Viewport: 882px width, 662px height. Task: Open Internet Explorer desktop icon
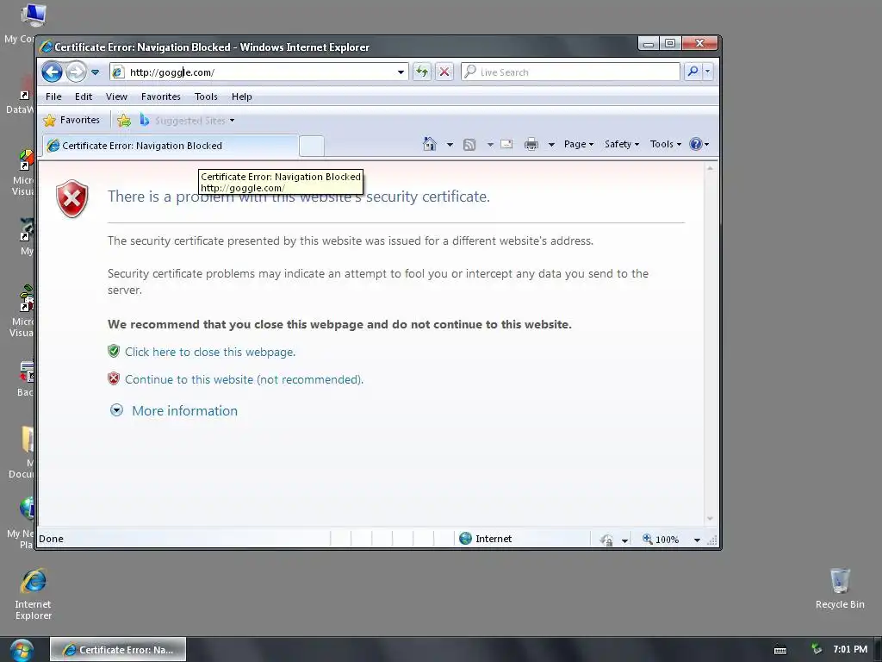[34, 595]
